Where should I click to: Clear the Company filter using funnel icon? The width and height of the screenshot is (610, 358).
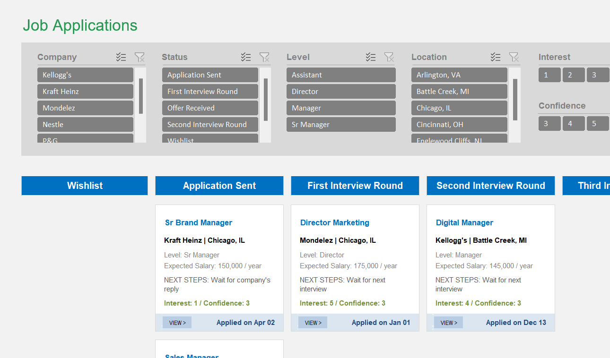pos(139,57)
